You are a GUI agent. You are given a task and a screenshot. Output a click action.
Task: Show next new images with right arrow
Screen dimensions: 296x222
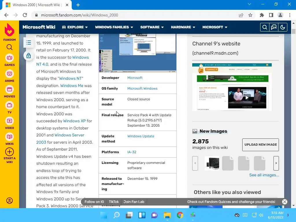(276, 163)
